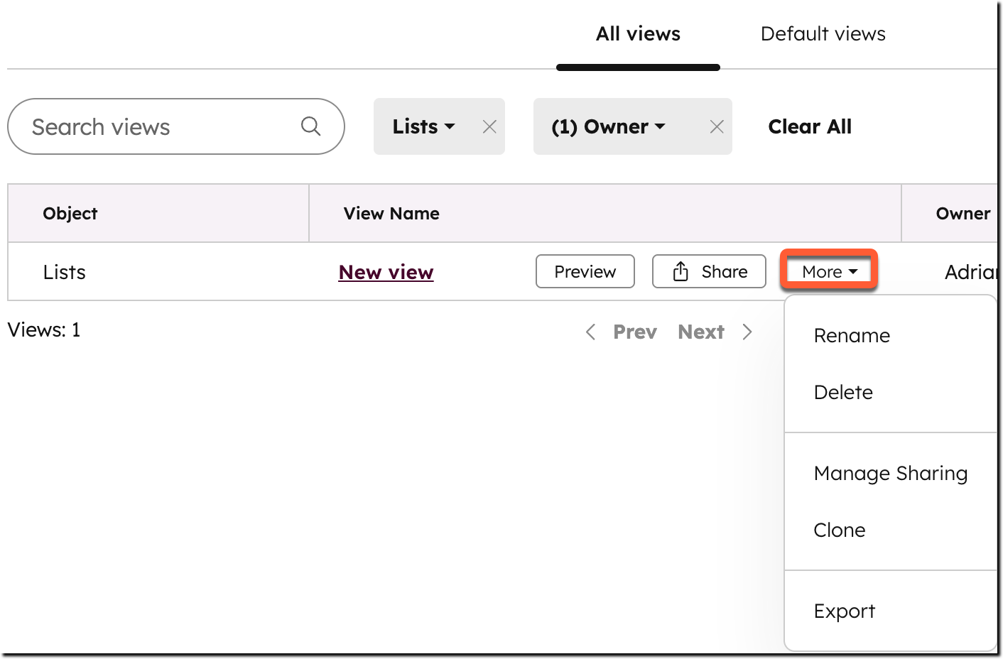Remove the Owner filter via its X icon

point(717,126)
